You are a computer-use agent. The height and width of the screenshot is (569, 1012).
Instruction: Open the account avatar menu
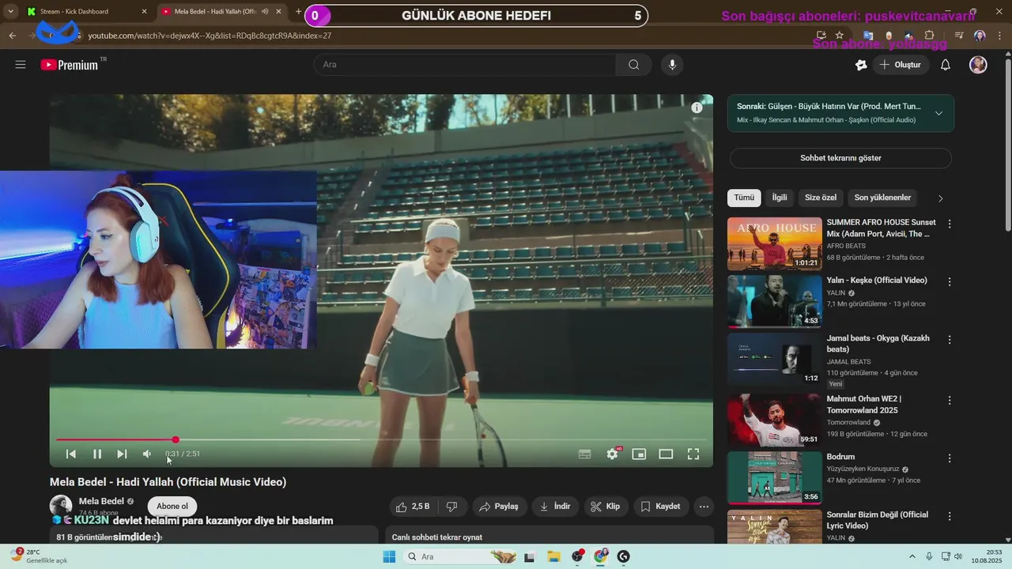pyautogui.click(x=978, y=65)
